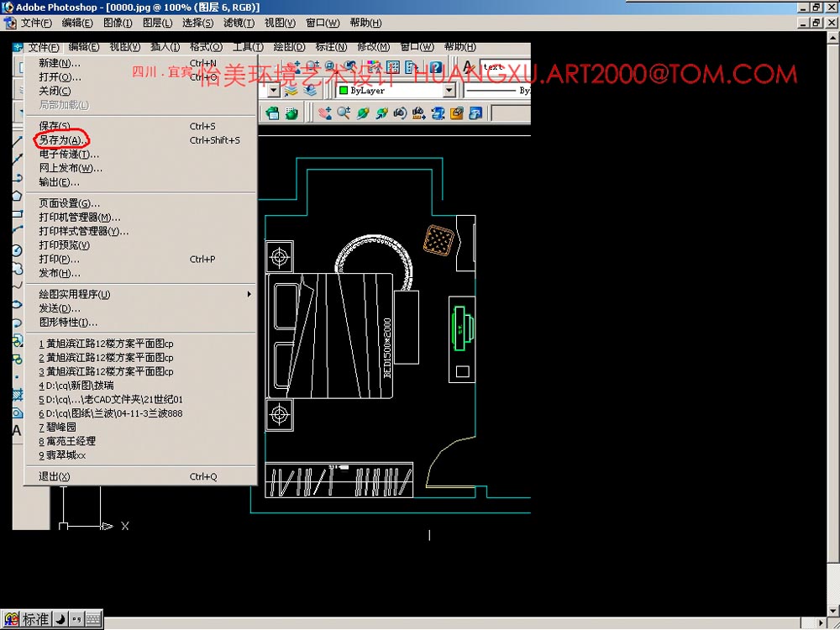Select the multiline Text 'A' tool in draw toolbar
The height and width of the screenshot is (630, 840).
[17, 431]
